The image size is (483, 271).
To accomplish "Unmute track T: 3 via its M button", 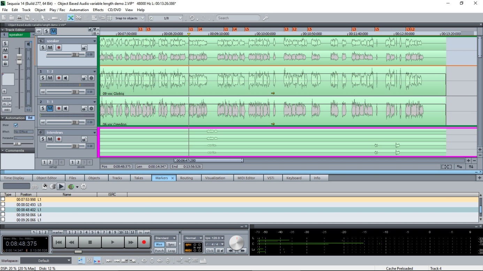I will click(50, 108).
